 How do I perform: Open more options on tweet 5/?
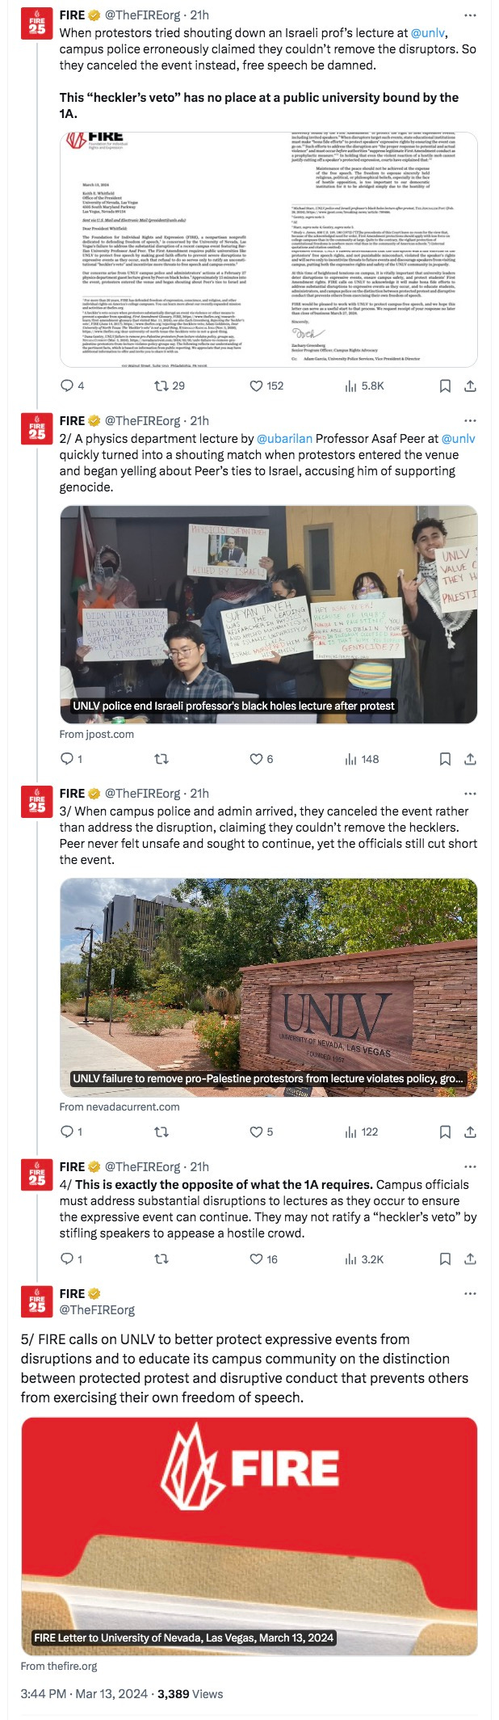(470, 1294)
